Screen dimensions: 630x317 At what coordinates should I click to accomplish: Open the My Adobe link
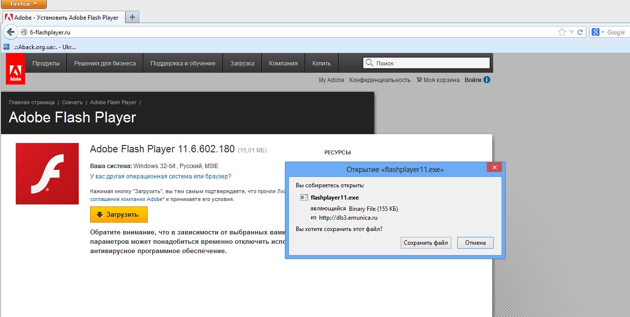click(332, 80)
